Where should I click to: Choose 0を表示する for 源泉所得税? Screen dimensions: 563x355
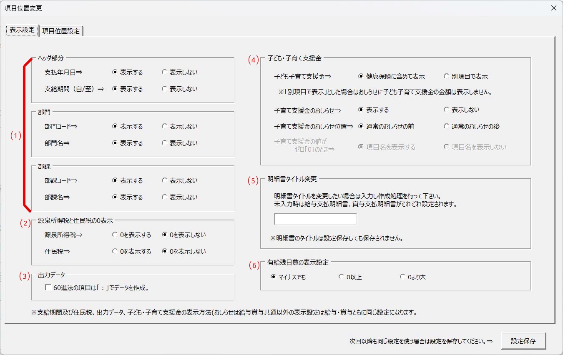132,235
